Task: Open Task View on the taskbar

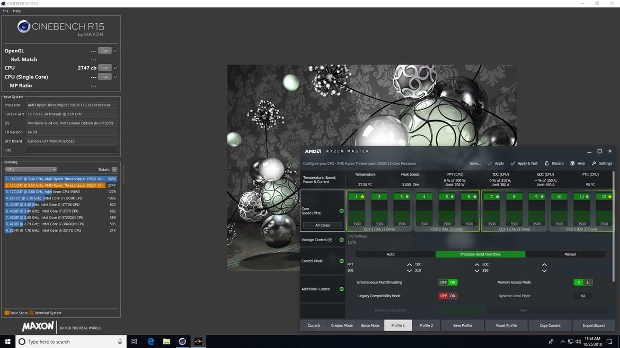Action: pyautogui.click(x=134, y=341)
